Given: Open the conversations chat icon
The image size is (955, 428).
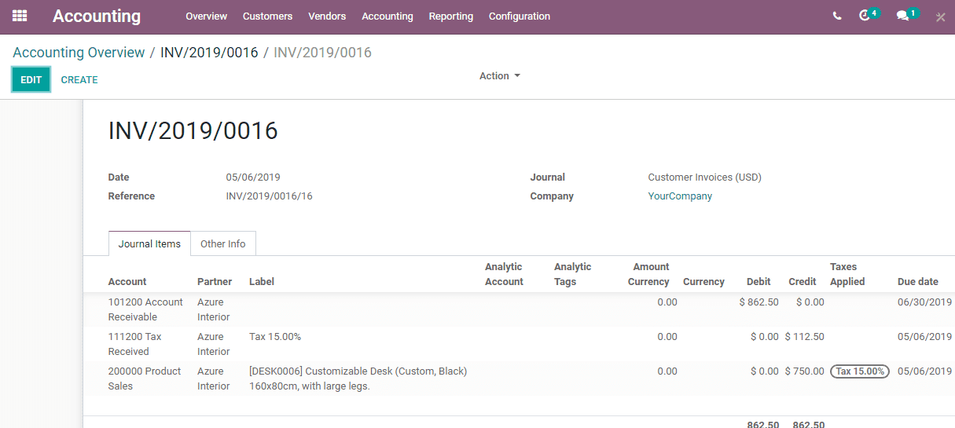Looking at the screenshot, I should [906, 15].
